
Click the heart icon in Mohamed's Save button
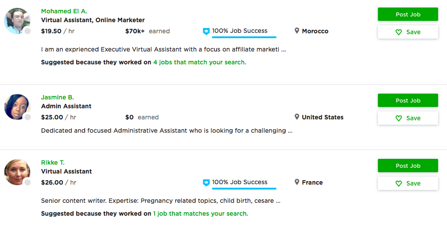click(399, 32)
